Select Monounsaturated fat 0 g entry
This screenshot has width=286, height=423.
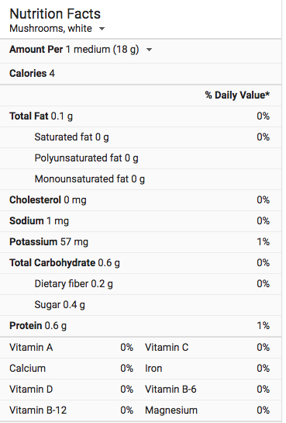(x=90, y=179)
